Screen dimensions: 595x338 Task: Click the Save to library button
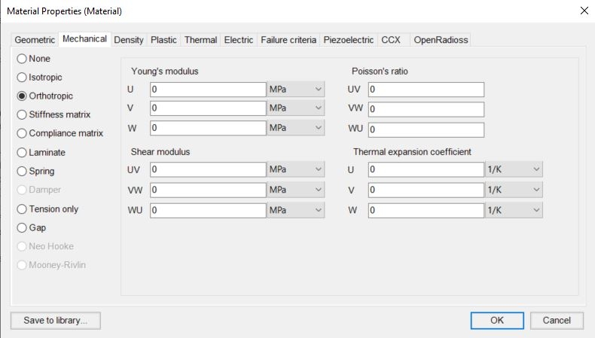[56, 321]
